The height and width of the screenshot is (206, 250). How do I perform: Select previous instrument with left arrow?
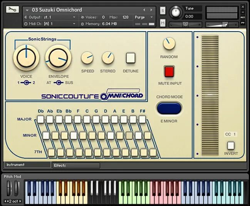pyautogui.click(x=144, y=10)
